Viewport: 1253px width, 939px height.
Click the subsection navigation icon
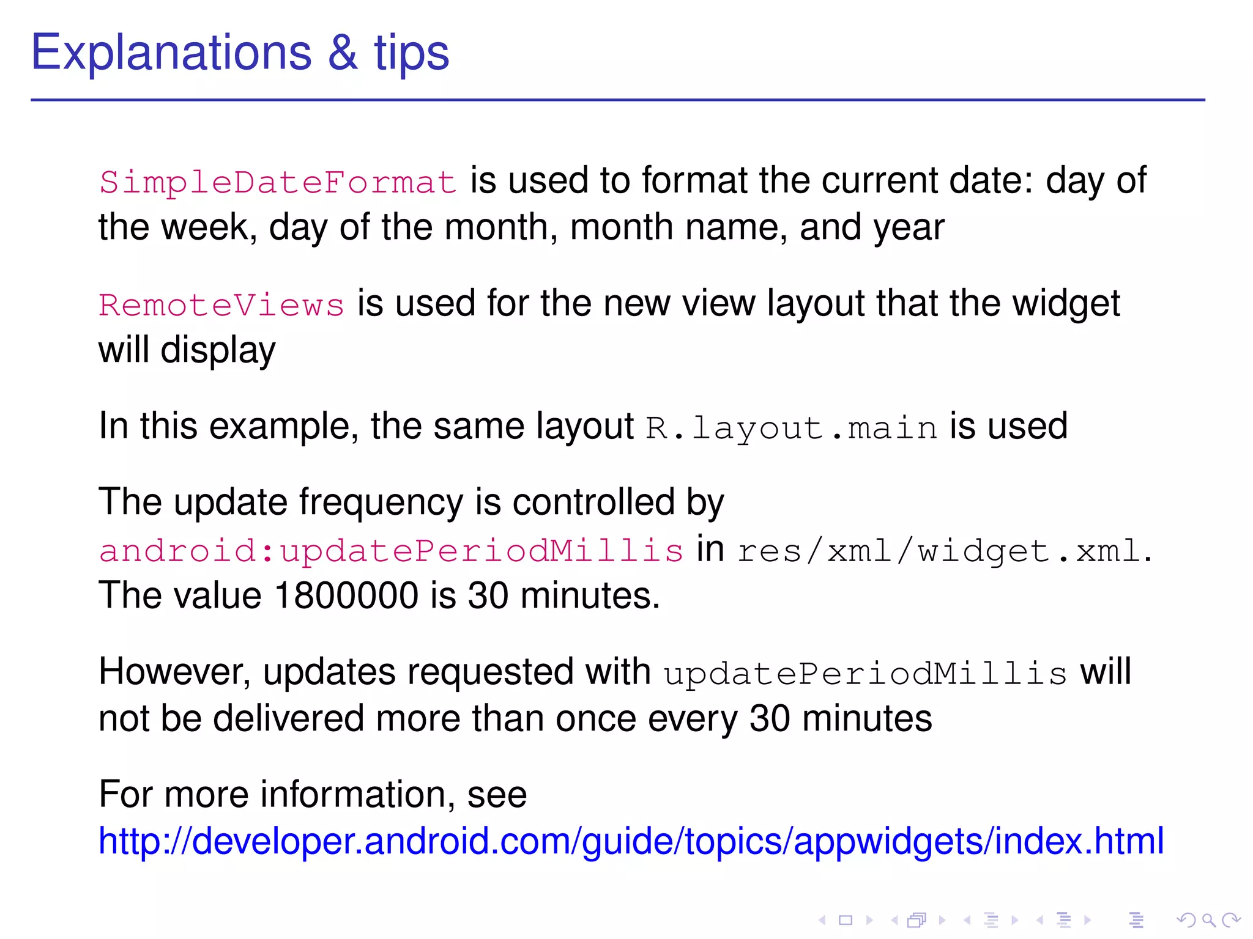(x=991, y=920)
